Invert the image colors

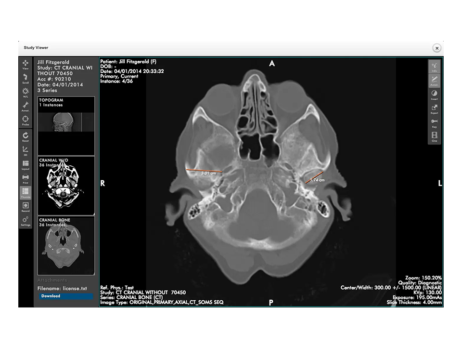pos(434,95)
